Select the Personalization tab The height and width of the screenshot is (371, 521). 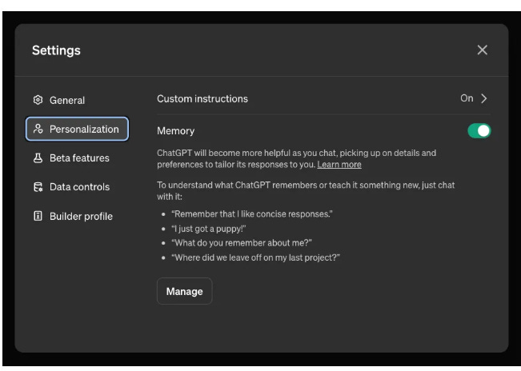77,129
